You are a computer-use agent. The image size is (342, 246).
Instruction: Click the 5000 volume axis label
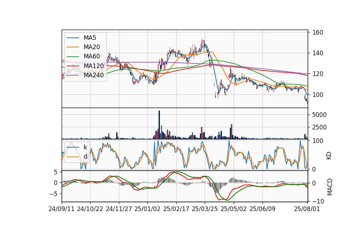pyautogui.click(x=319, y=115)
